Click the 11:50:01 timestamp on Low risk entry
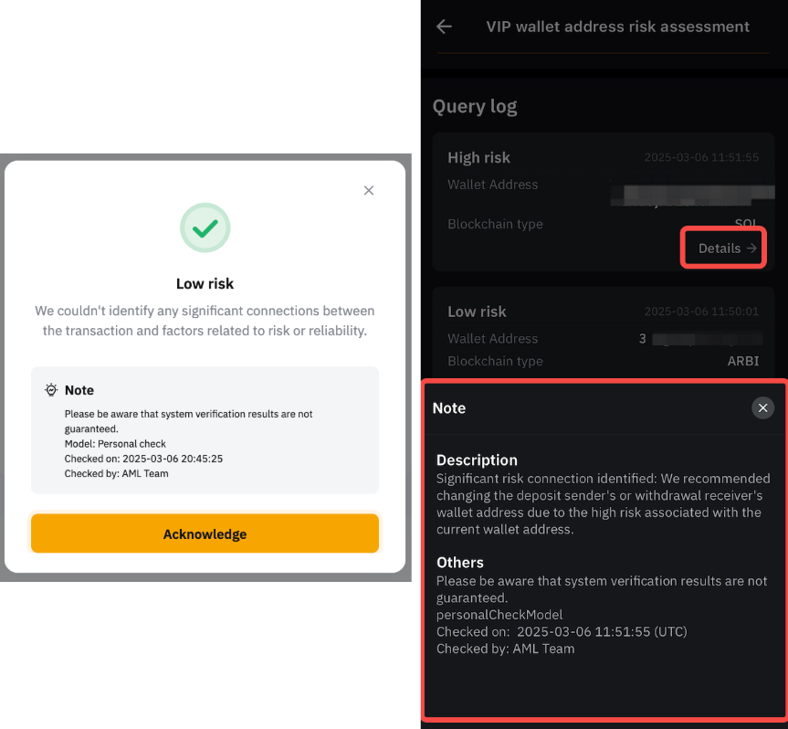Screen dimensions: 788x729 [x=700, y=312]
